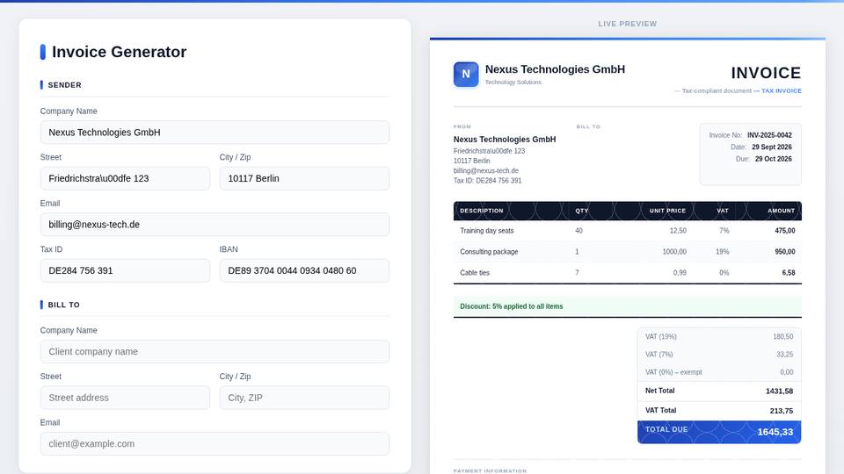
Task: Click the AMOUNT column header
Action: 781,211
